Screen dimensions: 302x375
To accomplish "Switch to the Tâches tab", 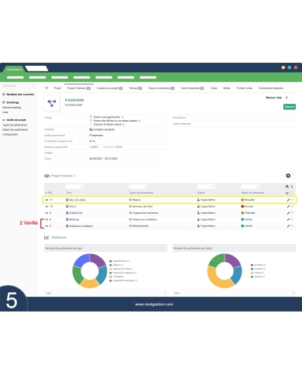I will tap(136, 88).
